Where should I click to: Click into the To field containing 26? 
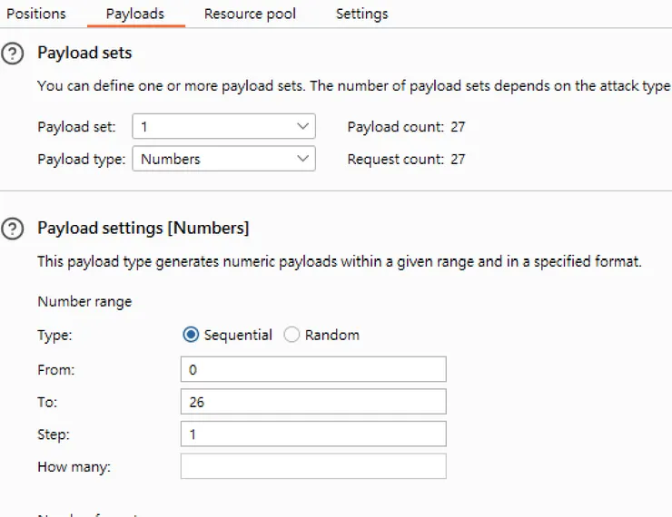[313, 402]
